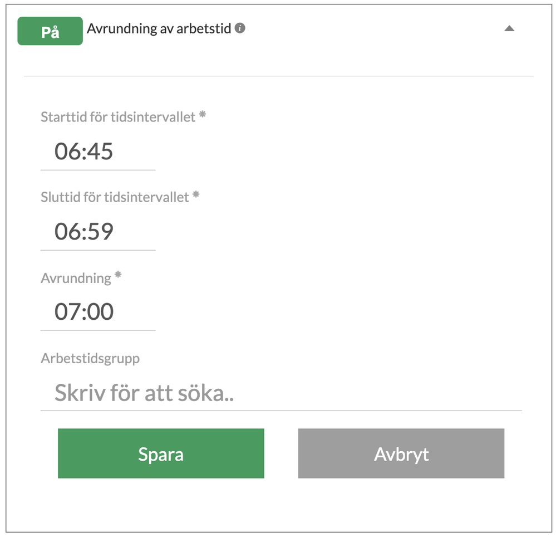556x542 pixels.
Task: Click the required asterisk beside the Avrundning label
Action: tap(118, 276)
